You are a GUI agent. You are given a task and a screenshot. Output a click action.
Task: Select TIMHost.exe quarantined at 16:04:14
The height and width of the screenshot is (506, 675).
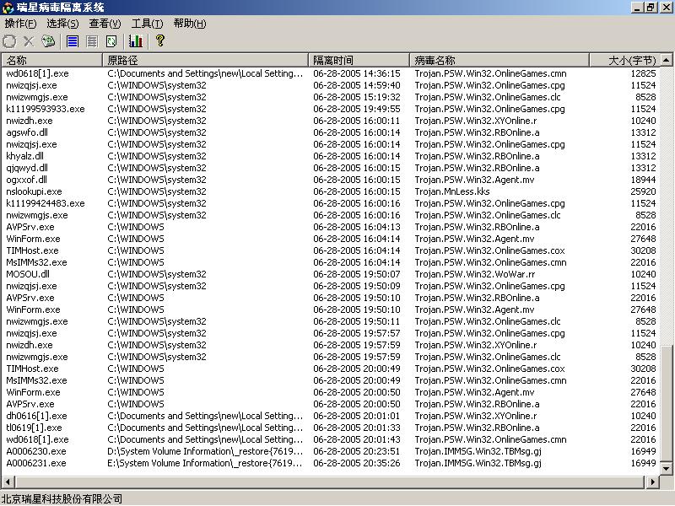coord(331,250)
